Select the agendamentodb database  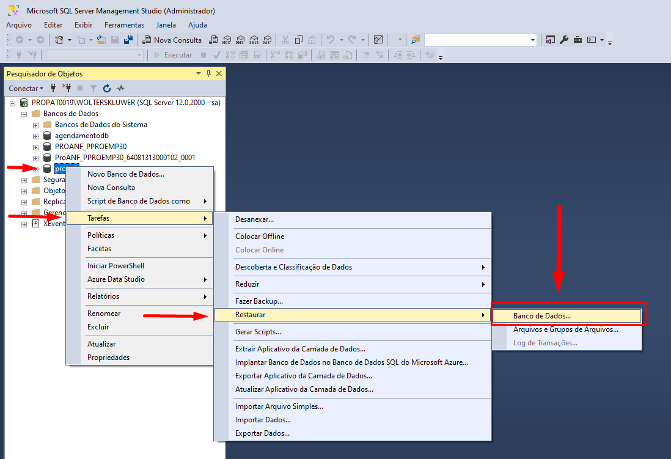pyautogui.click(x=82, y=136)
